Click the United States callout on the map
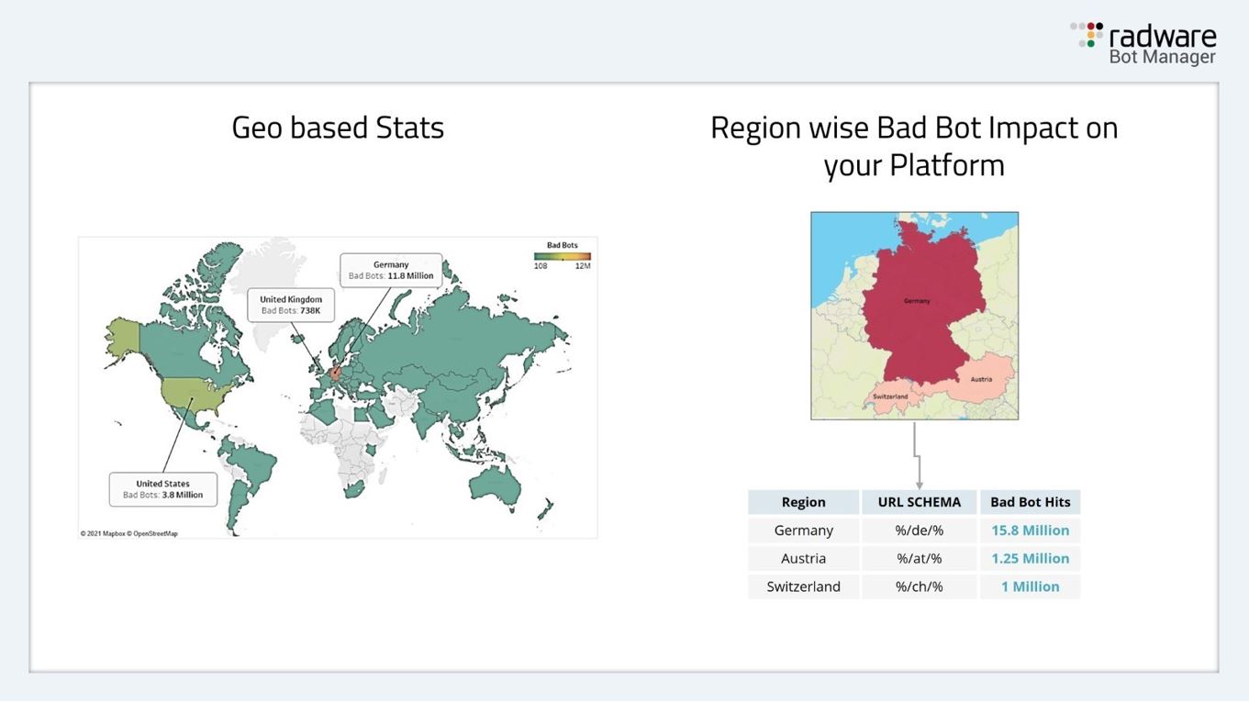Screen dimensions: 1249x703 pos(162,487)
